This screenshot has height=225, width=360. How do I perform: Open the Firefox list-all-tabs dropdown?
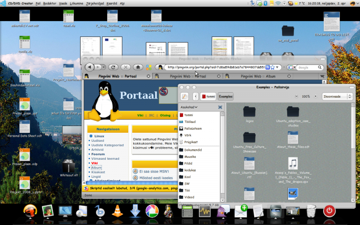point(322,76)
